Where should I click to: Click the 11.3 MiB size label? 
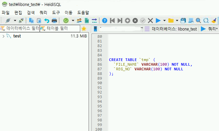pyautogui.click(x=79, y=36)
